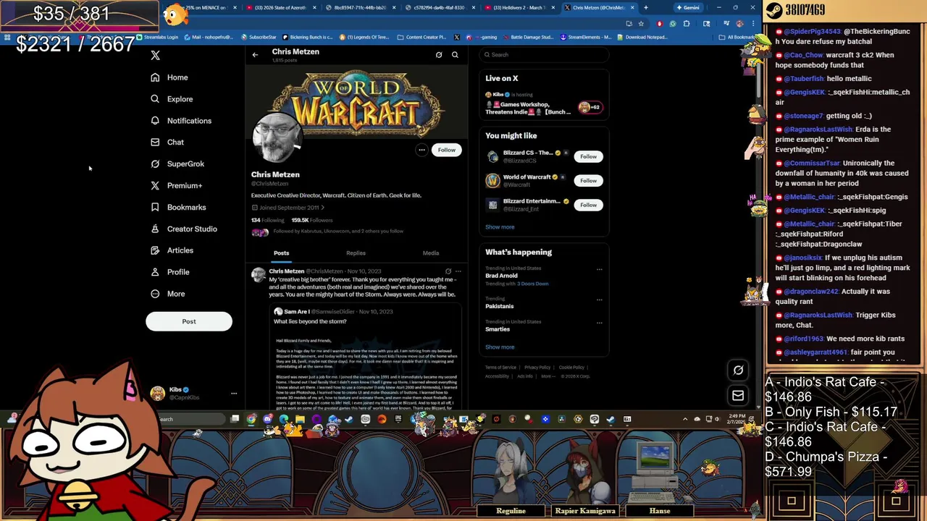Click Show more under What's happening
The image size is (927, 521).
[x=500, y=347]
